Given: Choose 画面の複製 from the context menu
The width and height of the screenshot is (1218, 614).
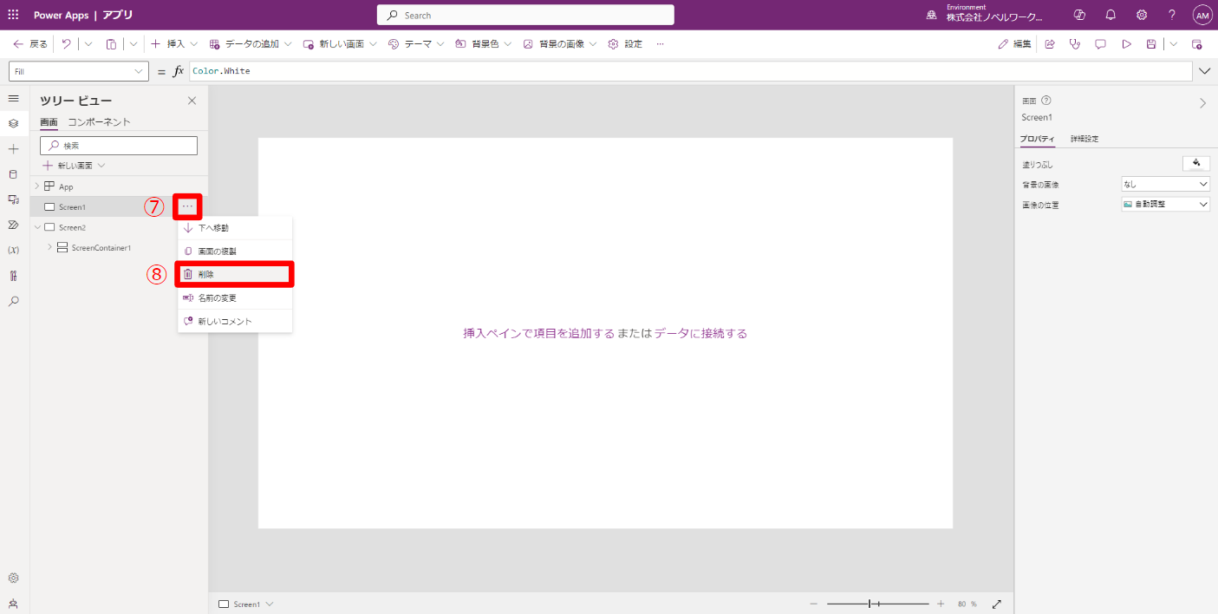Looking at the screenshot, I should tap(235, 251).
